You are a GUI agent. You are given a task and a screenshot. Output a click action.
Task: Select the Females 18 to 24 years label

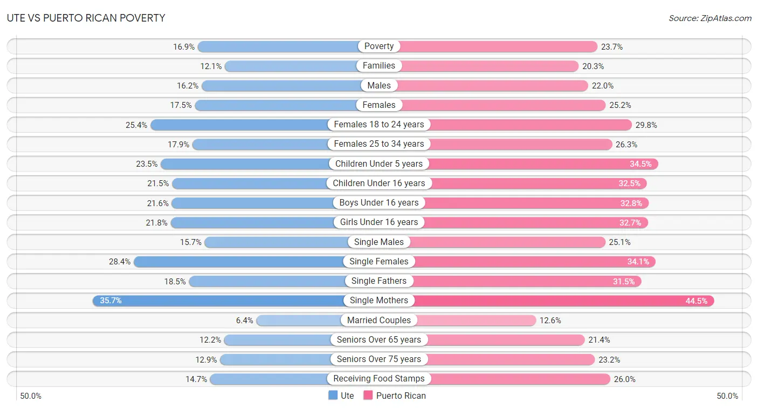tap(379, 125)
